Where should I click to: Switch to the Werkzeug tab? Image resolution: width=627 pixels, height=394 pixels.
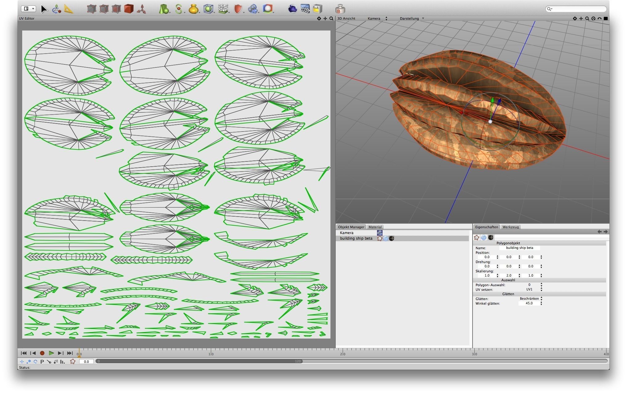[x=510, y=227]
